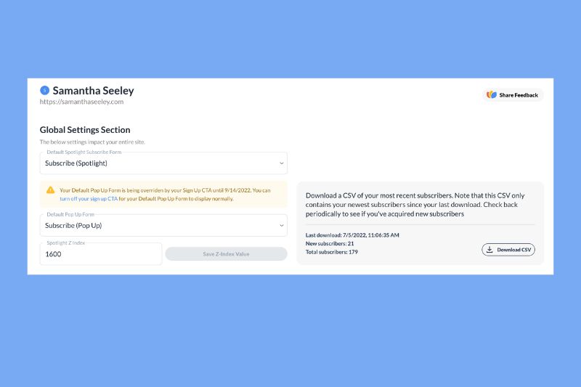
Task: Click the Download CSV button
Action: [508, 250]
